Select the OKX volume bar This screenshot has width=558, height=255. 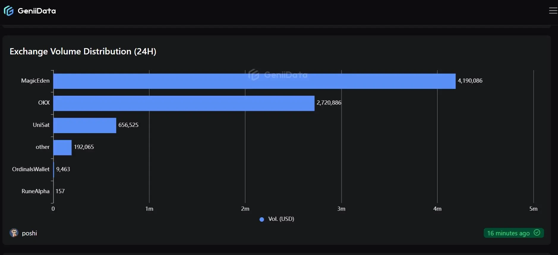point(184,103)
